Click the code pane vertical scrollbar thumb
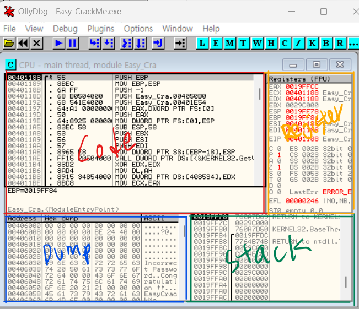The height and width of the screenshot is (309, 359). [x=259, y=94]
